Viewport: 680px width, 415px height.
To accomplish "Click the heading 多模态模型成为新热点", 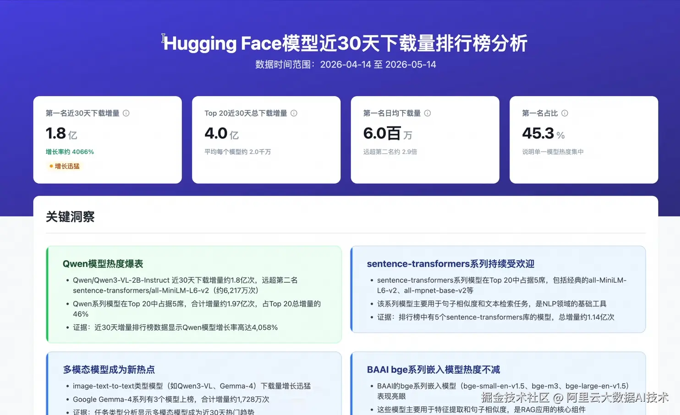I will click(109, 370).
